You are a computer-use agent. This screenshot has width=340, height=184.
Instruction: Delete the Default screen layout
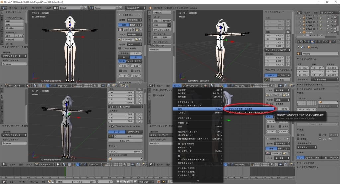click(85, 8)
